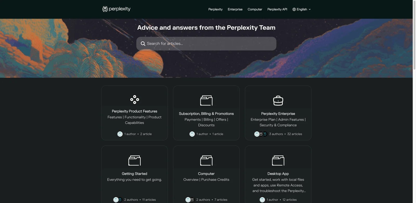Click author avatars in Perplexity Enterprise card

[261, 134]
